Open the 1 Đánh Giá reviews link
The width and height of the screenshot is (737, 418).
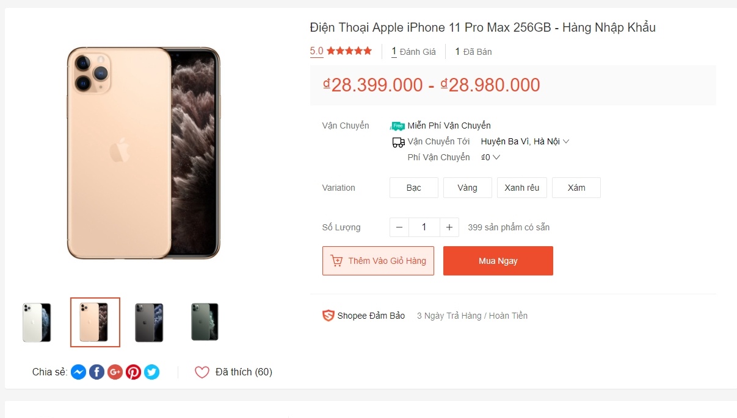413,51
